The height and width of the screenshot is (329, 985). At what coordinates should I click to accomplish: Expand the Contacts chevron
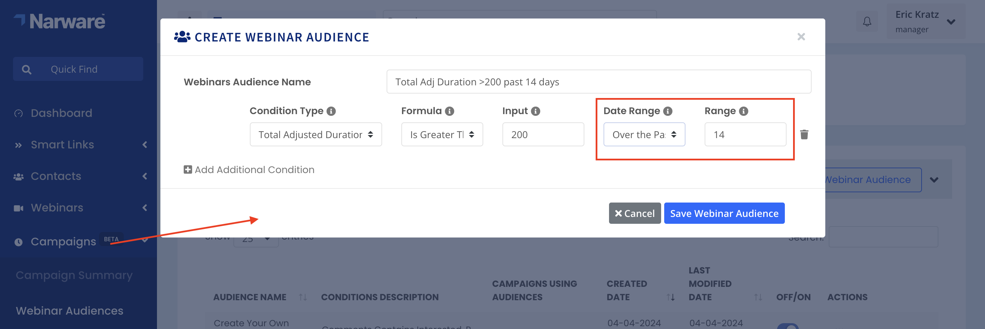(x=145, y=176)
